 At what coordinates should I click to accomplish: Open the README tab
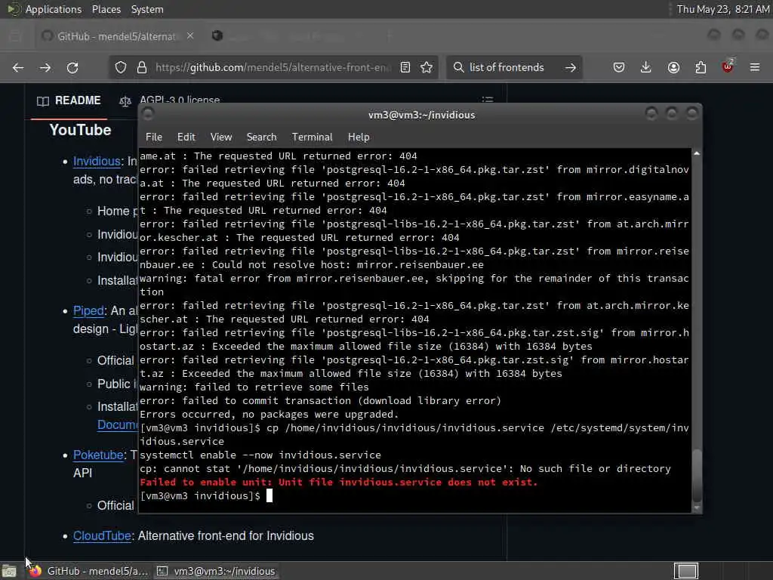(69, 100)
